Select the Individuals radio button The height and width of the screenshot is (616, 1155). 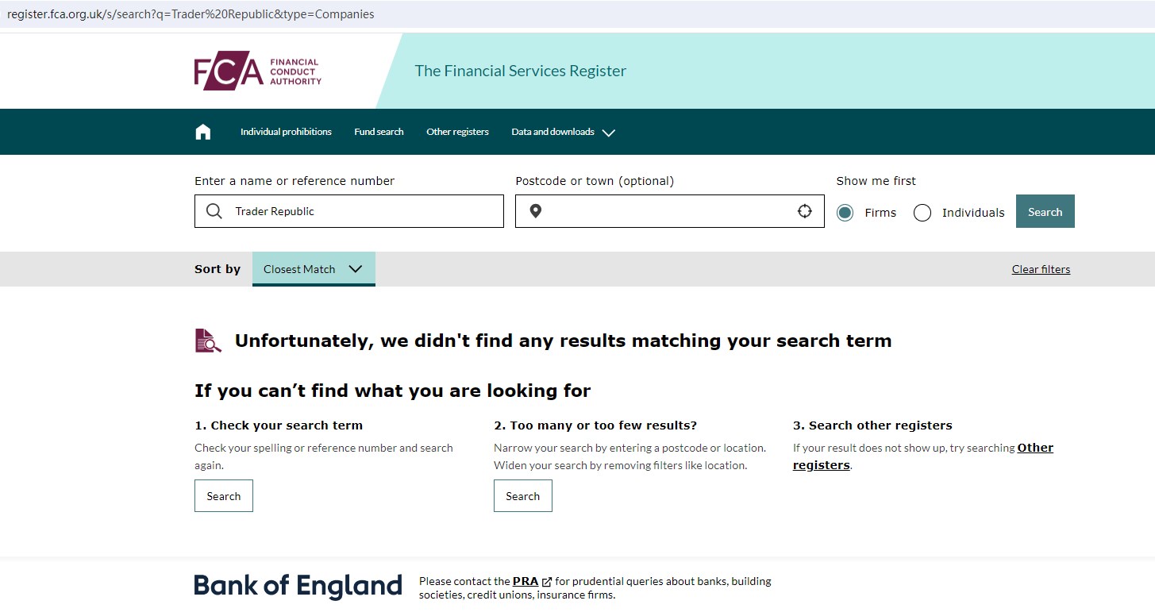pos(922,213)
